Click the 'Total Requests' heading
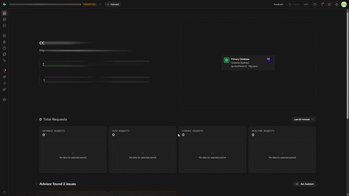This screenshot has width=349, height=196. 55,119
